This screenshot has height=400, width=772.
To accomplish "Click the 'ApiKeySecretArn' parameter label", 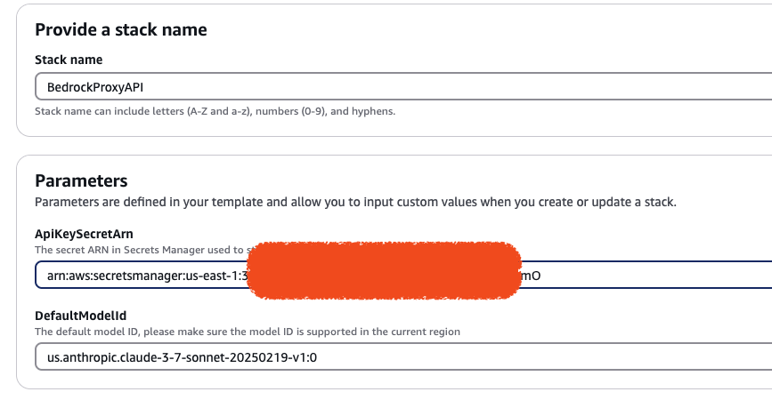I will (84, 234).
